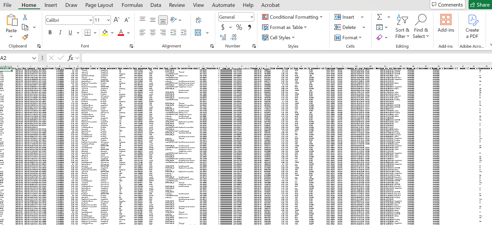This screenshot has width=492, height=225.
Task: Click the Wrap Text icon
Action: tap(198, 20)
